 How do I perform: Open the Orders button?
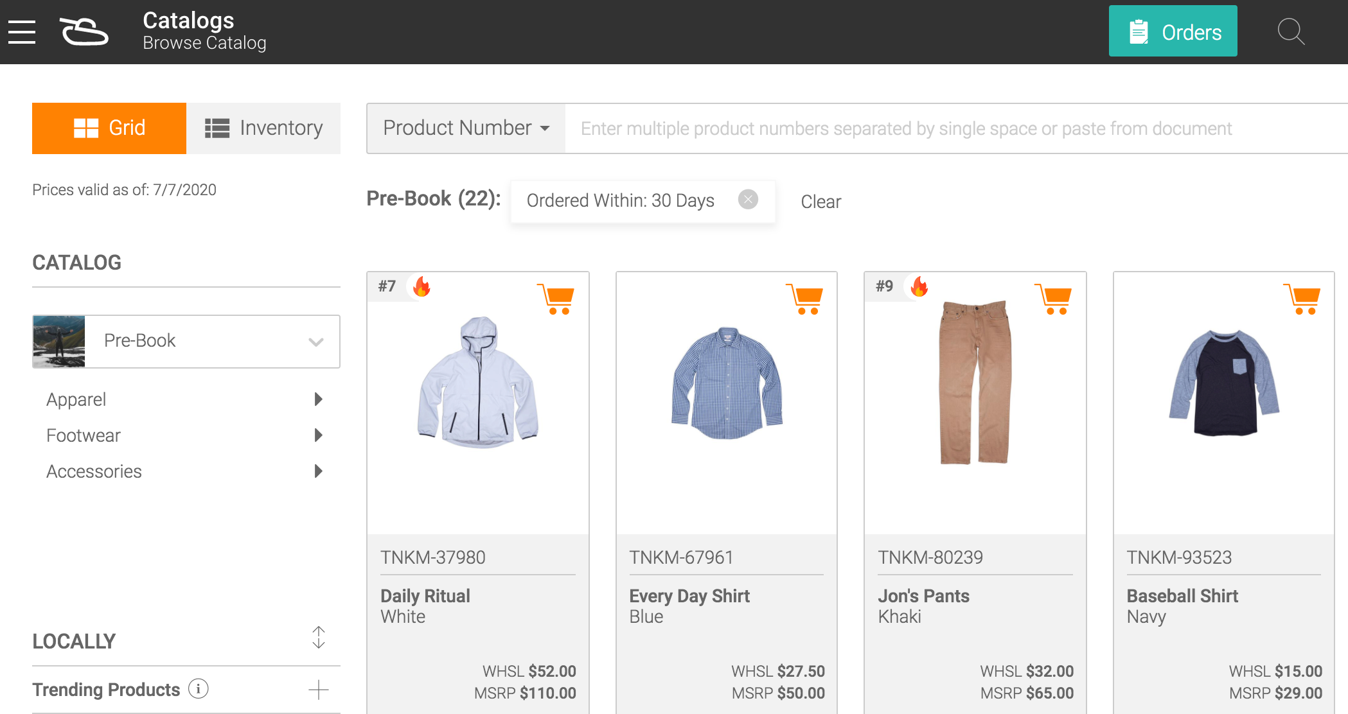coord(1173,31)
